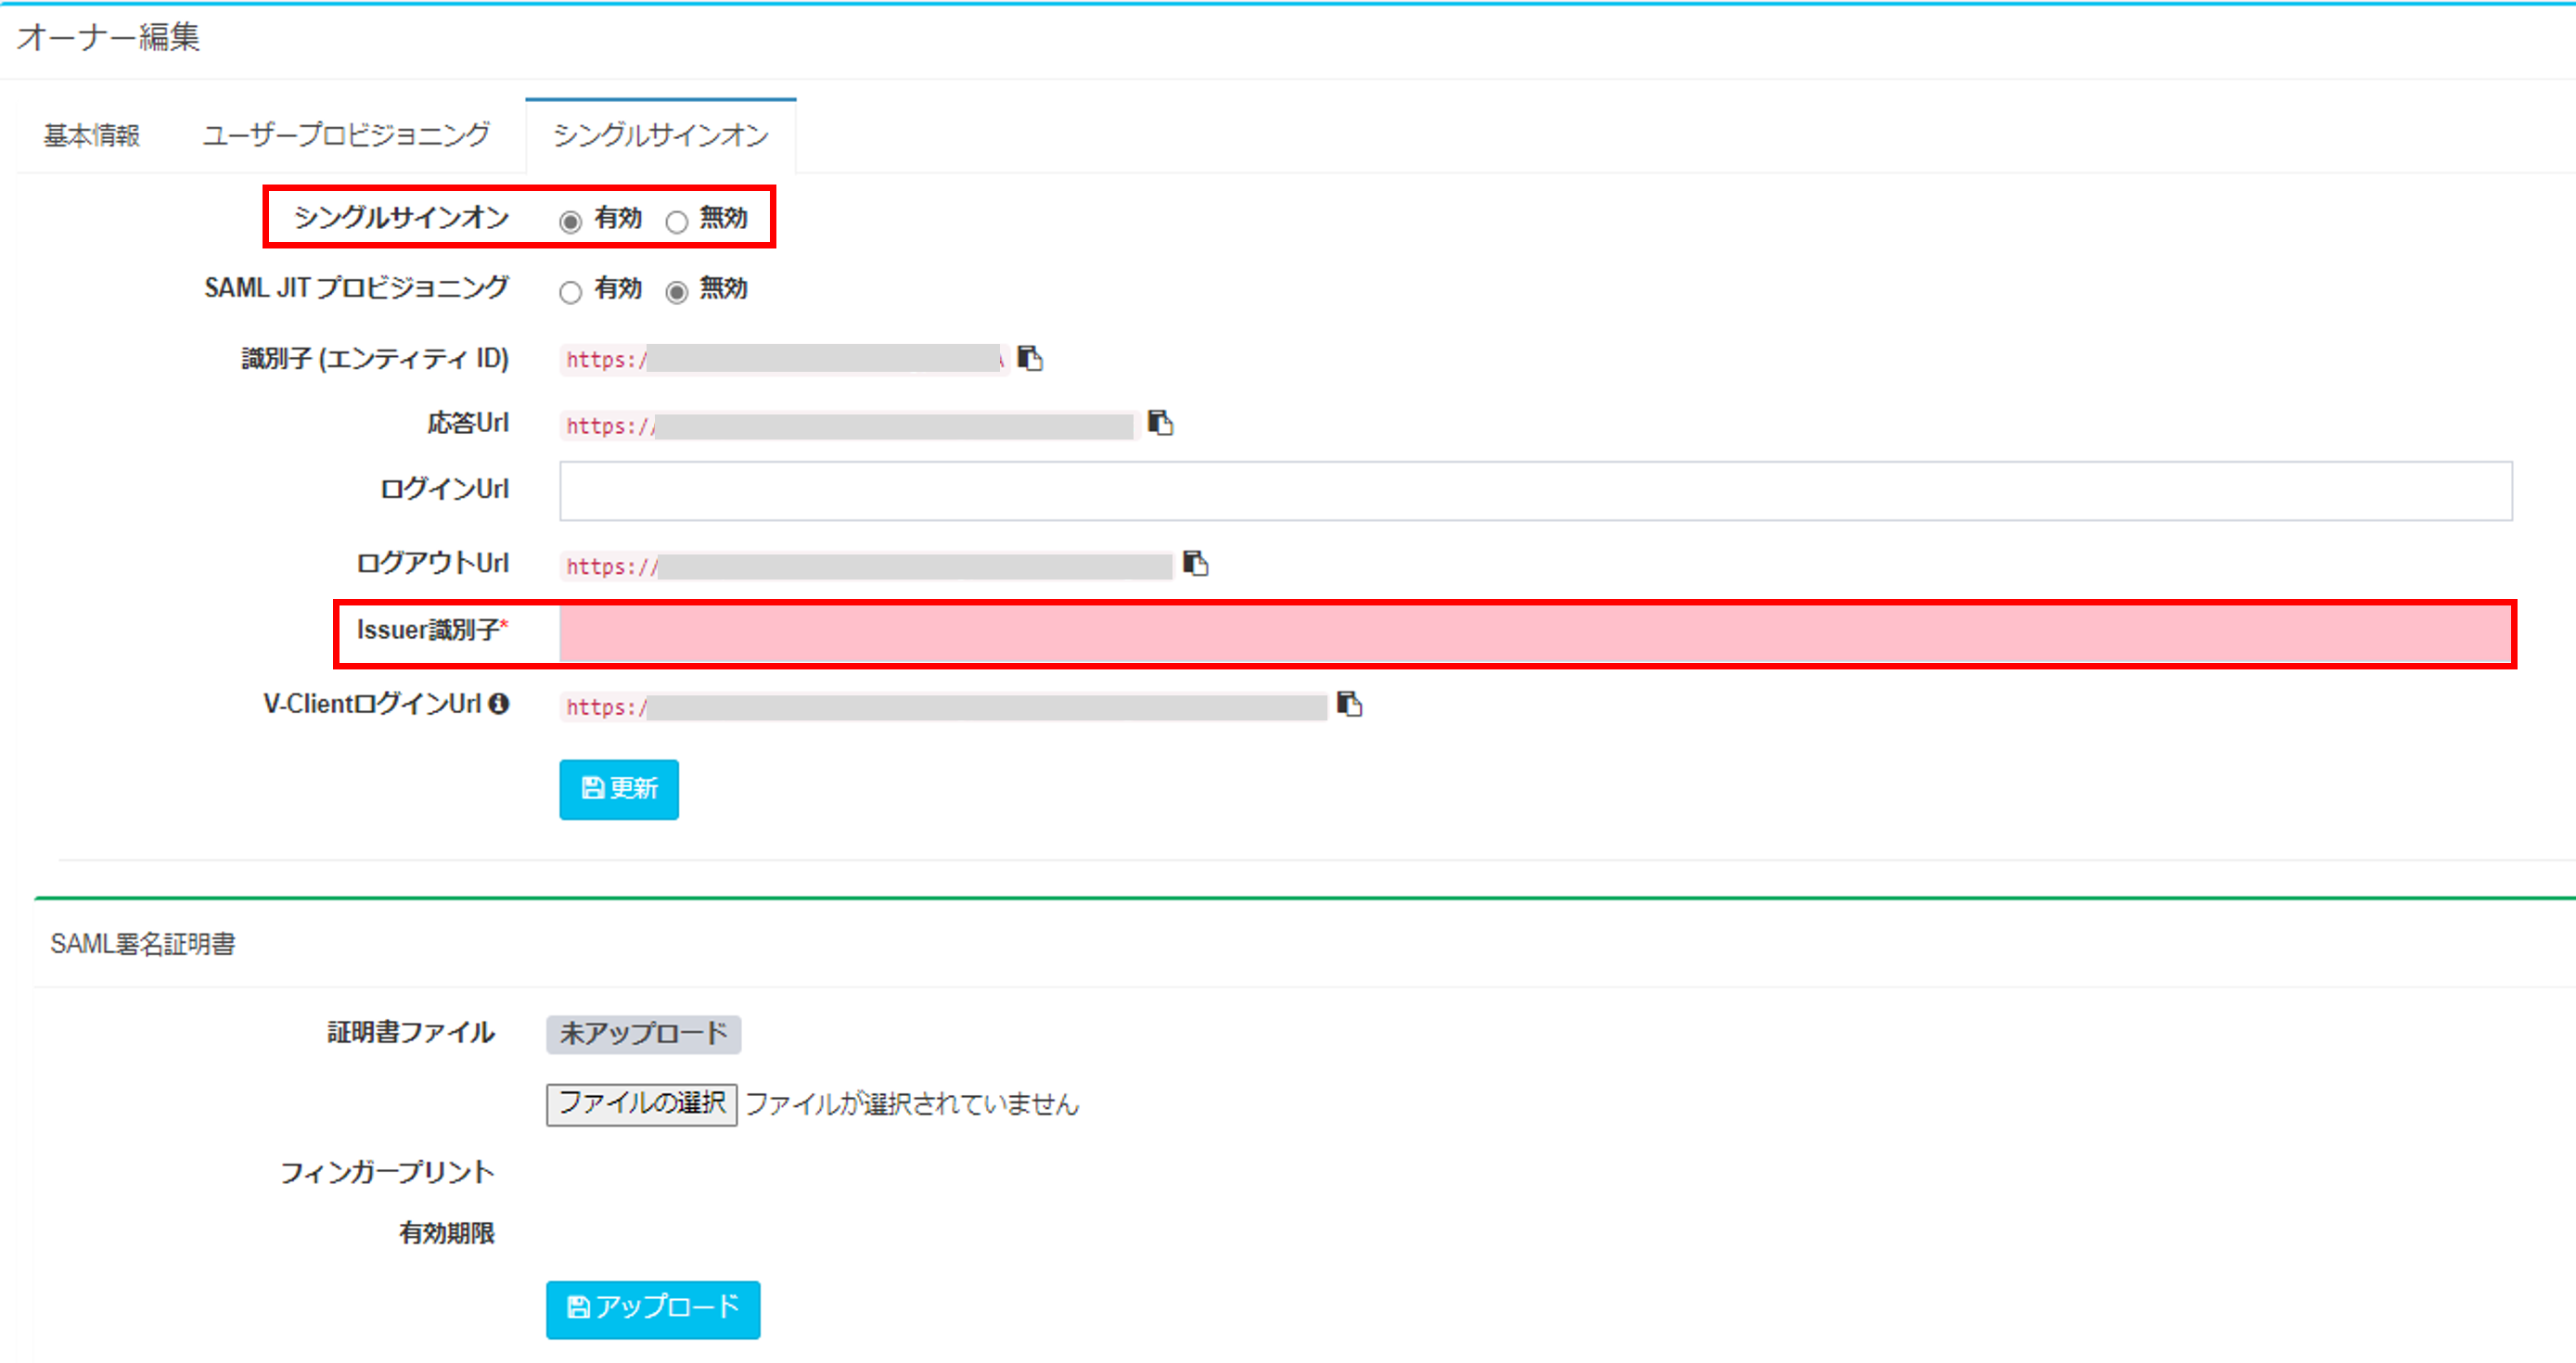Enable シングルサインオン with 有効 radio
2576x1363 pixels.
coord(570,221)
